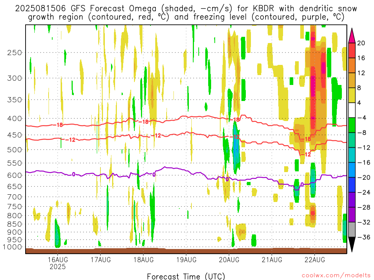Click the 950 pressure level label

(14, 240)
